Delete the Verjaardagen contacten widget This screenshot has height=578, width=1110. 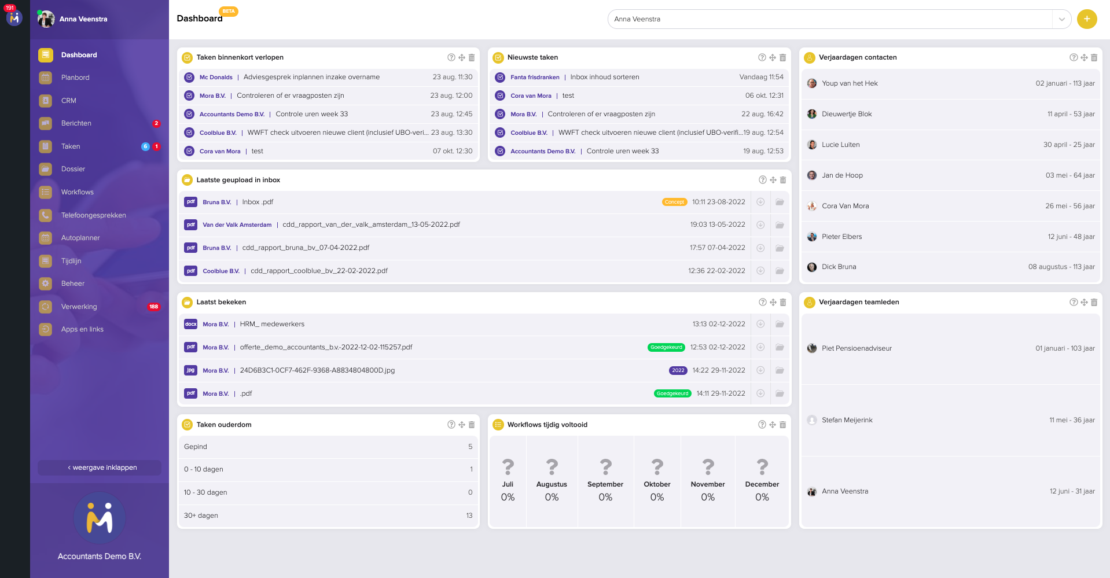pos(1094,57)
